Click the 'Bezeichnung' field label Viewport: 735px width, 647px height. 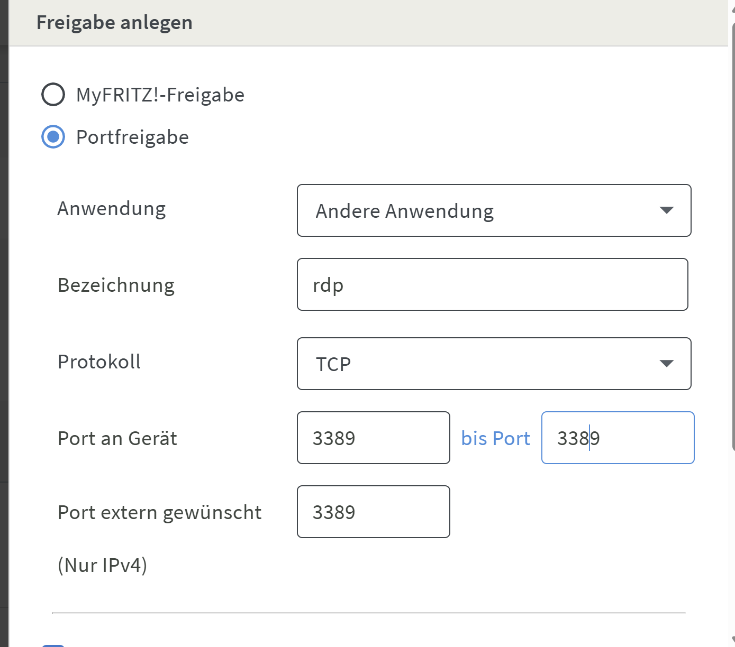pos(116,285)
